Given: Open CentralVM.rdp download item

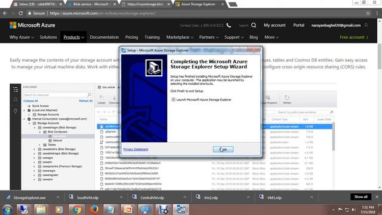Looking at the screenshot, I should [152, 198].
